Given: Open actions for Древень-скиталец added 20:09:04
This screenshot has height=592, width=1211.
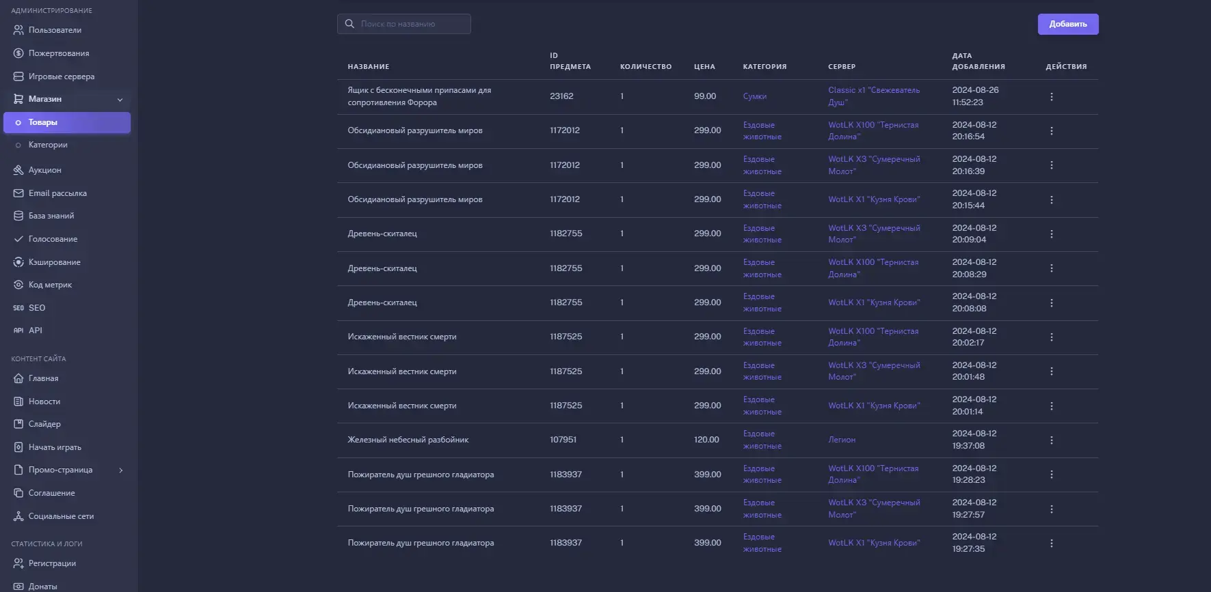Looking at the screenshot, I should pos(1051,234).
